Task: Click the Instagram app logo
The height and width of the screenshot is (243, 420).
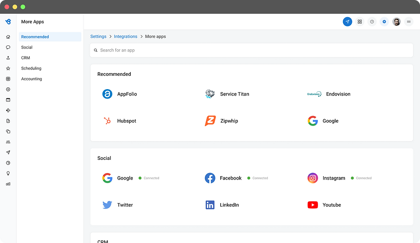Action: (x=312, y=178)
